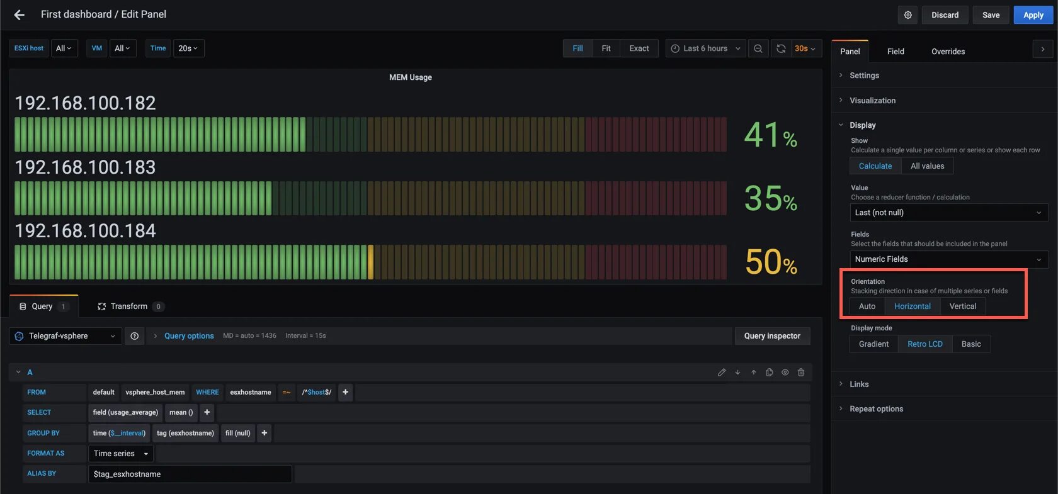1058x494 pixels.
Task: Open the Query inspector
Action: (772, 336)
